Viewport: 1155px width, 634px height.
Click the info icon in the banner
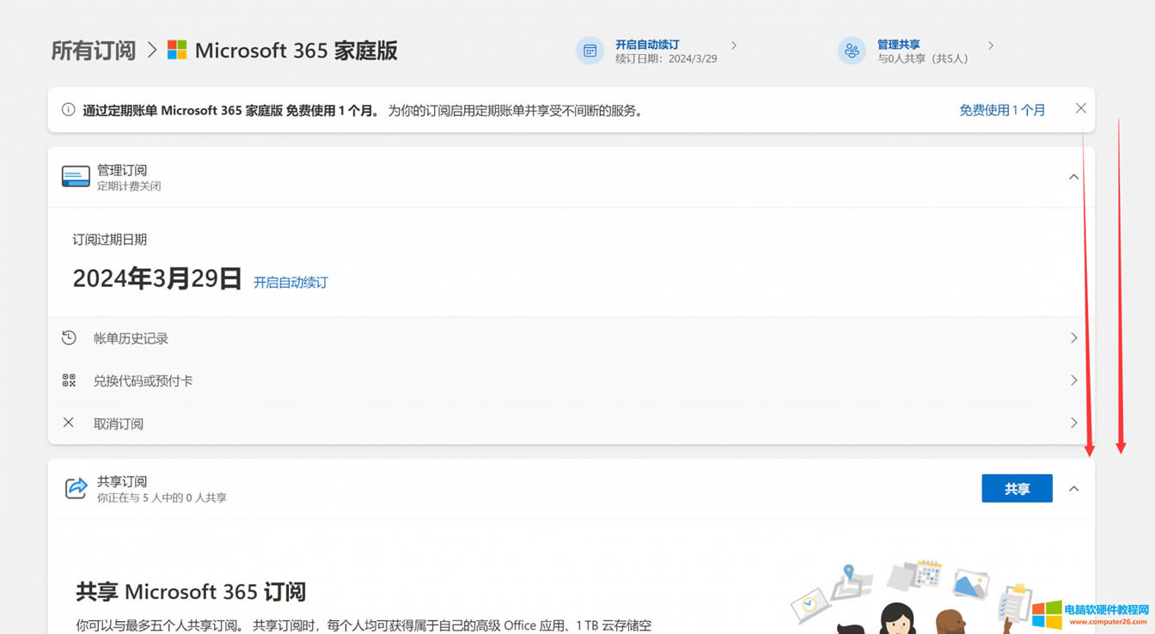(68, 109)
